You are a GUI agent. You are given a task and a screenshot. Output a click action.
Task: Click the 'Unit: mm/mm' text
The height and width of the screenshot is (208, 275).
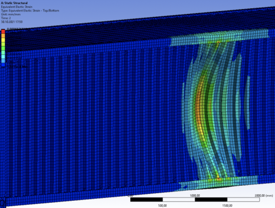(10, 13)
